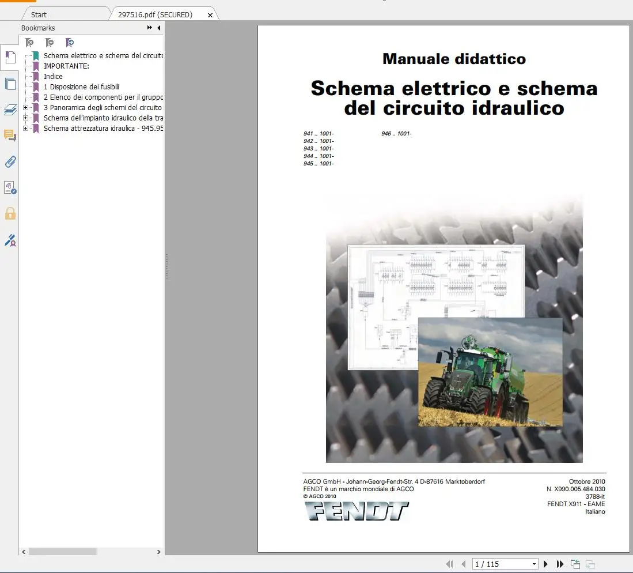Open the Comments panel icon
Screen dimensions: 633x573
click(10, 135)
